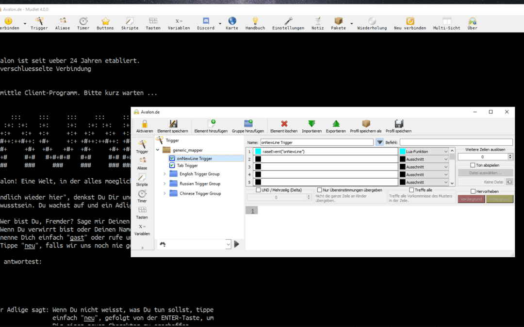This screenshot has width=524, height=327.
Task: Increase Weitere Zeilen auslösen stepper
Action: click(x=510, y=155)
